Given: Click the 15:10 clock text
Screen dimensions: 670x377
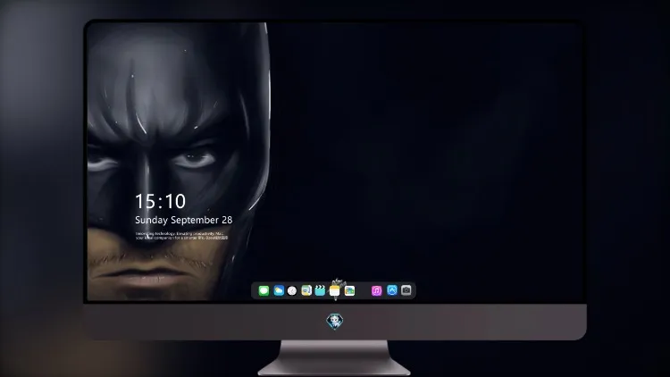Looking at the screenshot, I should [x=161, y=201].
